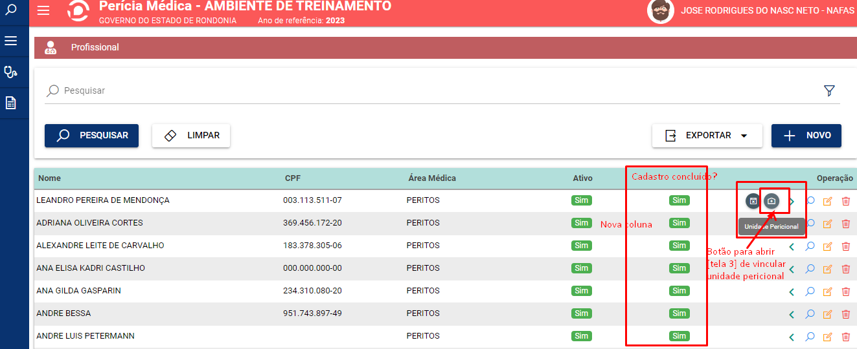
Task: Select name ANDRE LUIS PETERMANN
Action: 86,336
